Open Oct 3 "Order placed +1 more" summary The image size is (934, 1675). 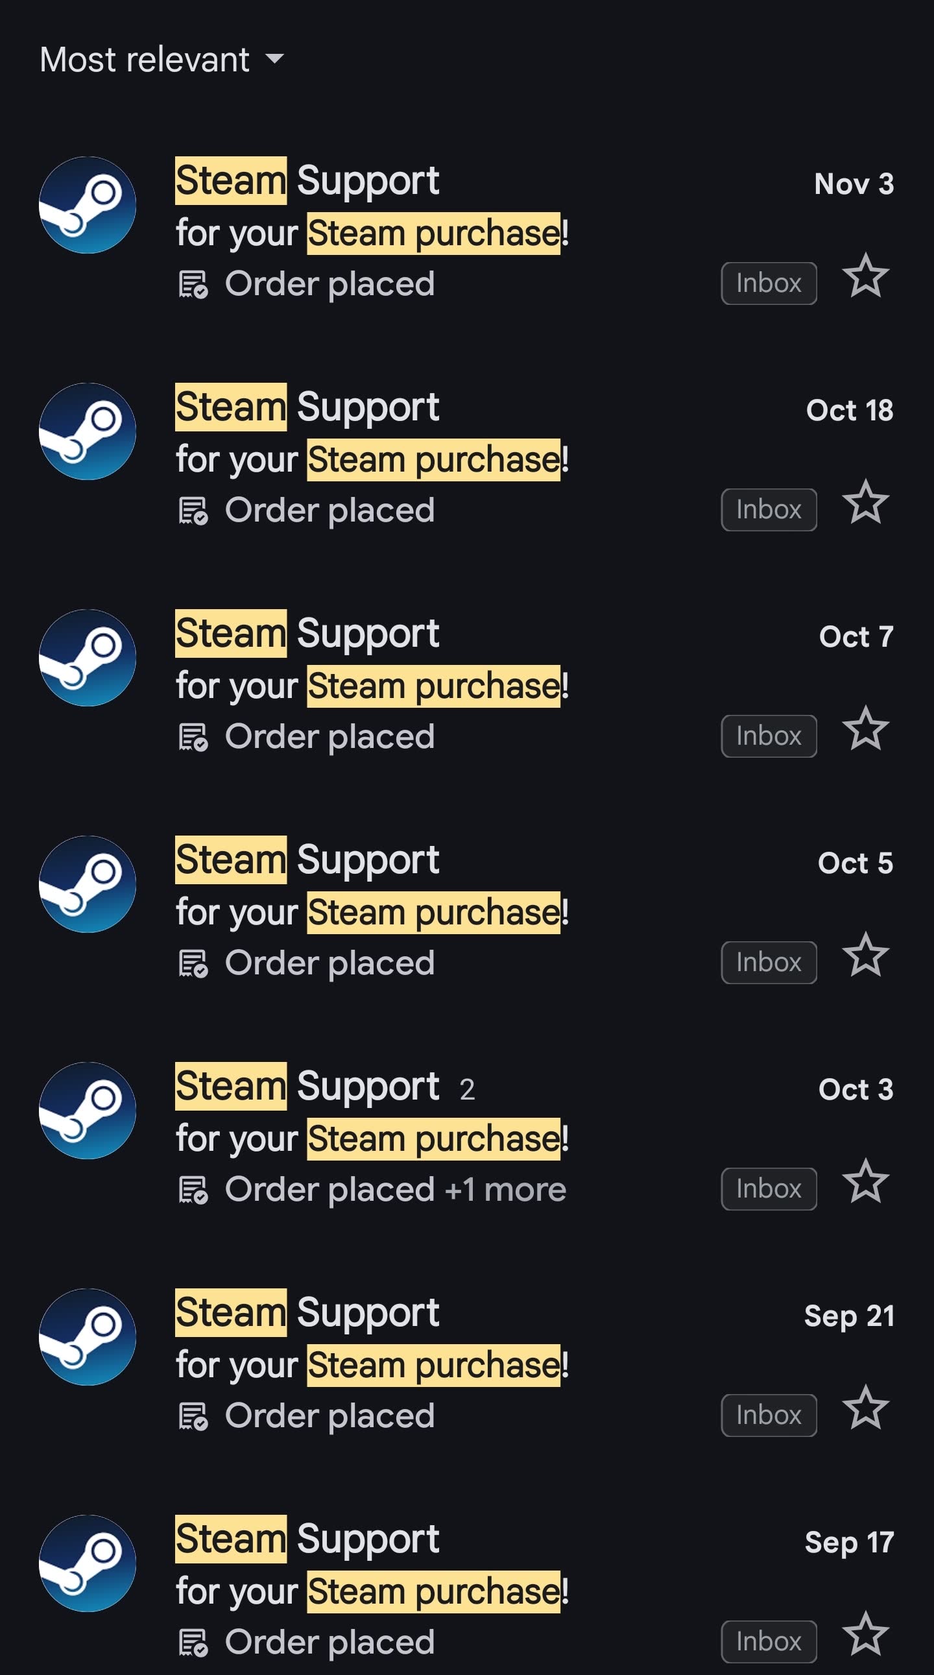pyautogui.click(x=394, y=1189)
